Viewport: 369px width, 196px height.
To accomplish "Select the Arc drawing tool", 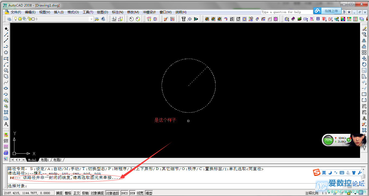I will click(6, 64).
